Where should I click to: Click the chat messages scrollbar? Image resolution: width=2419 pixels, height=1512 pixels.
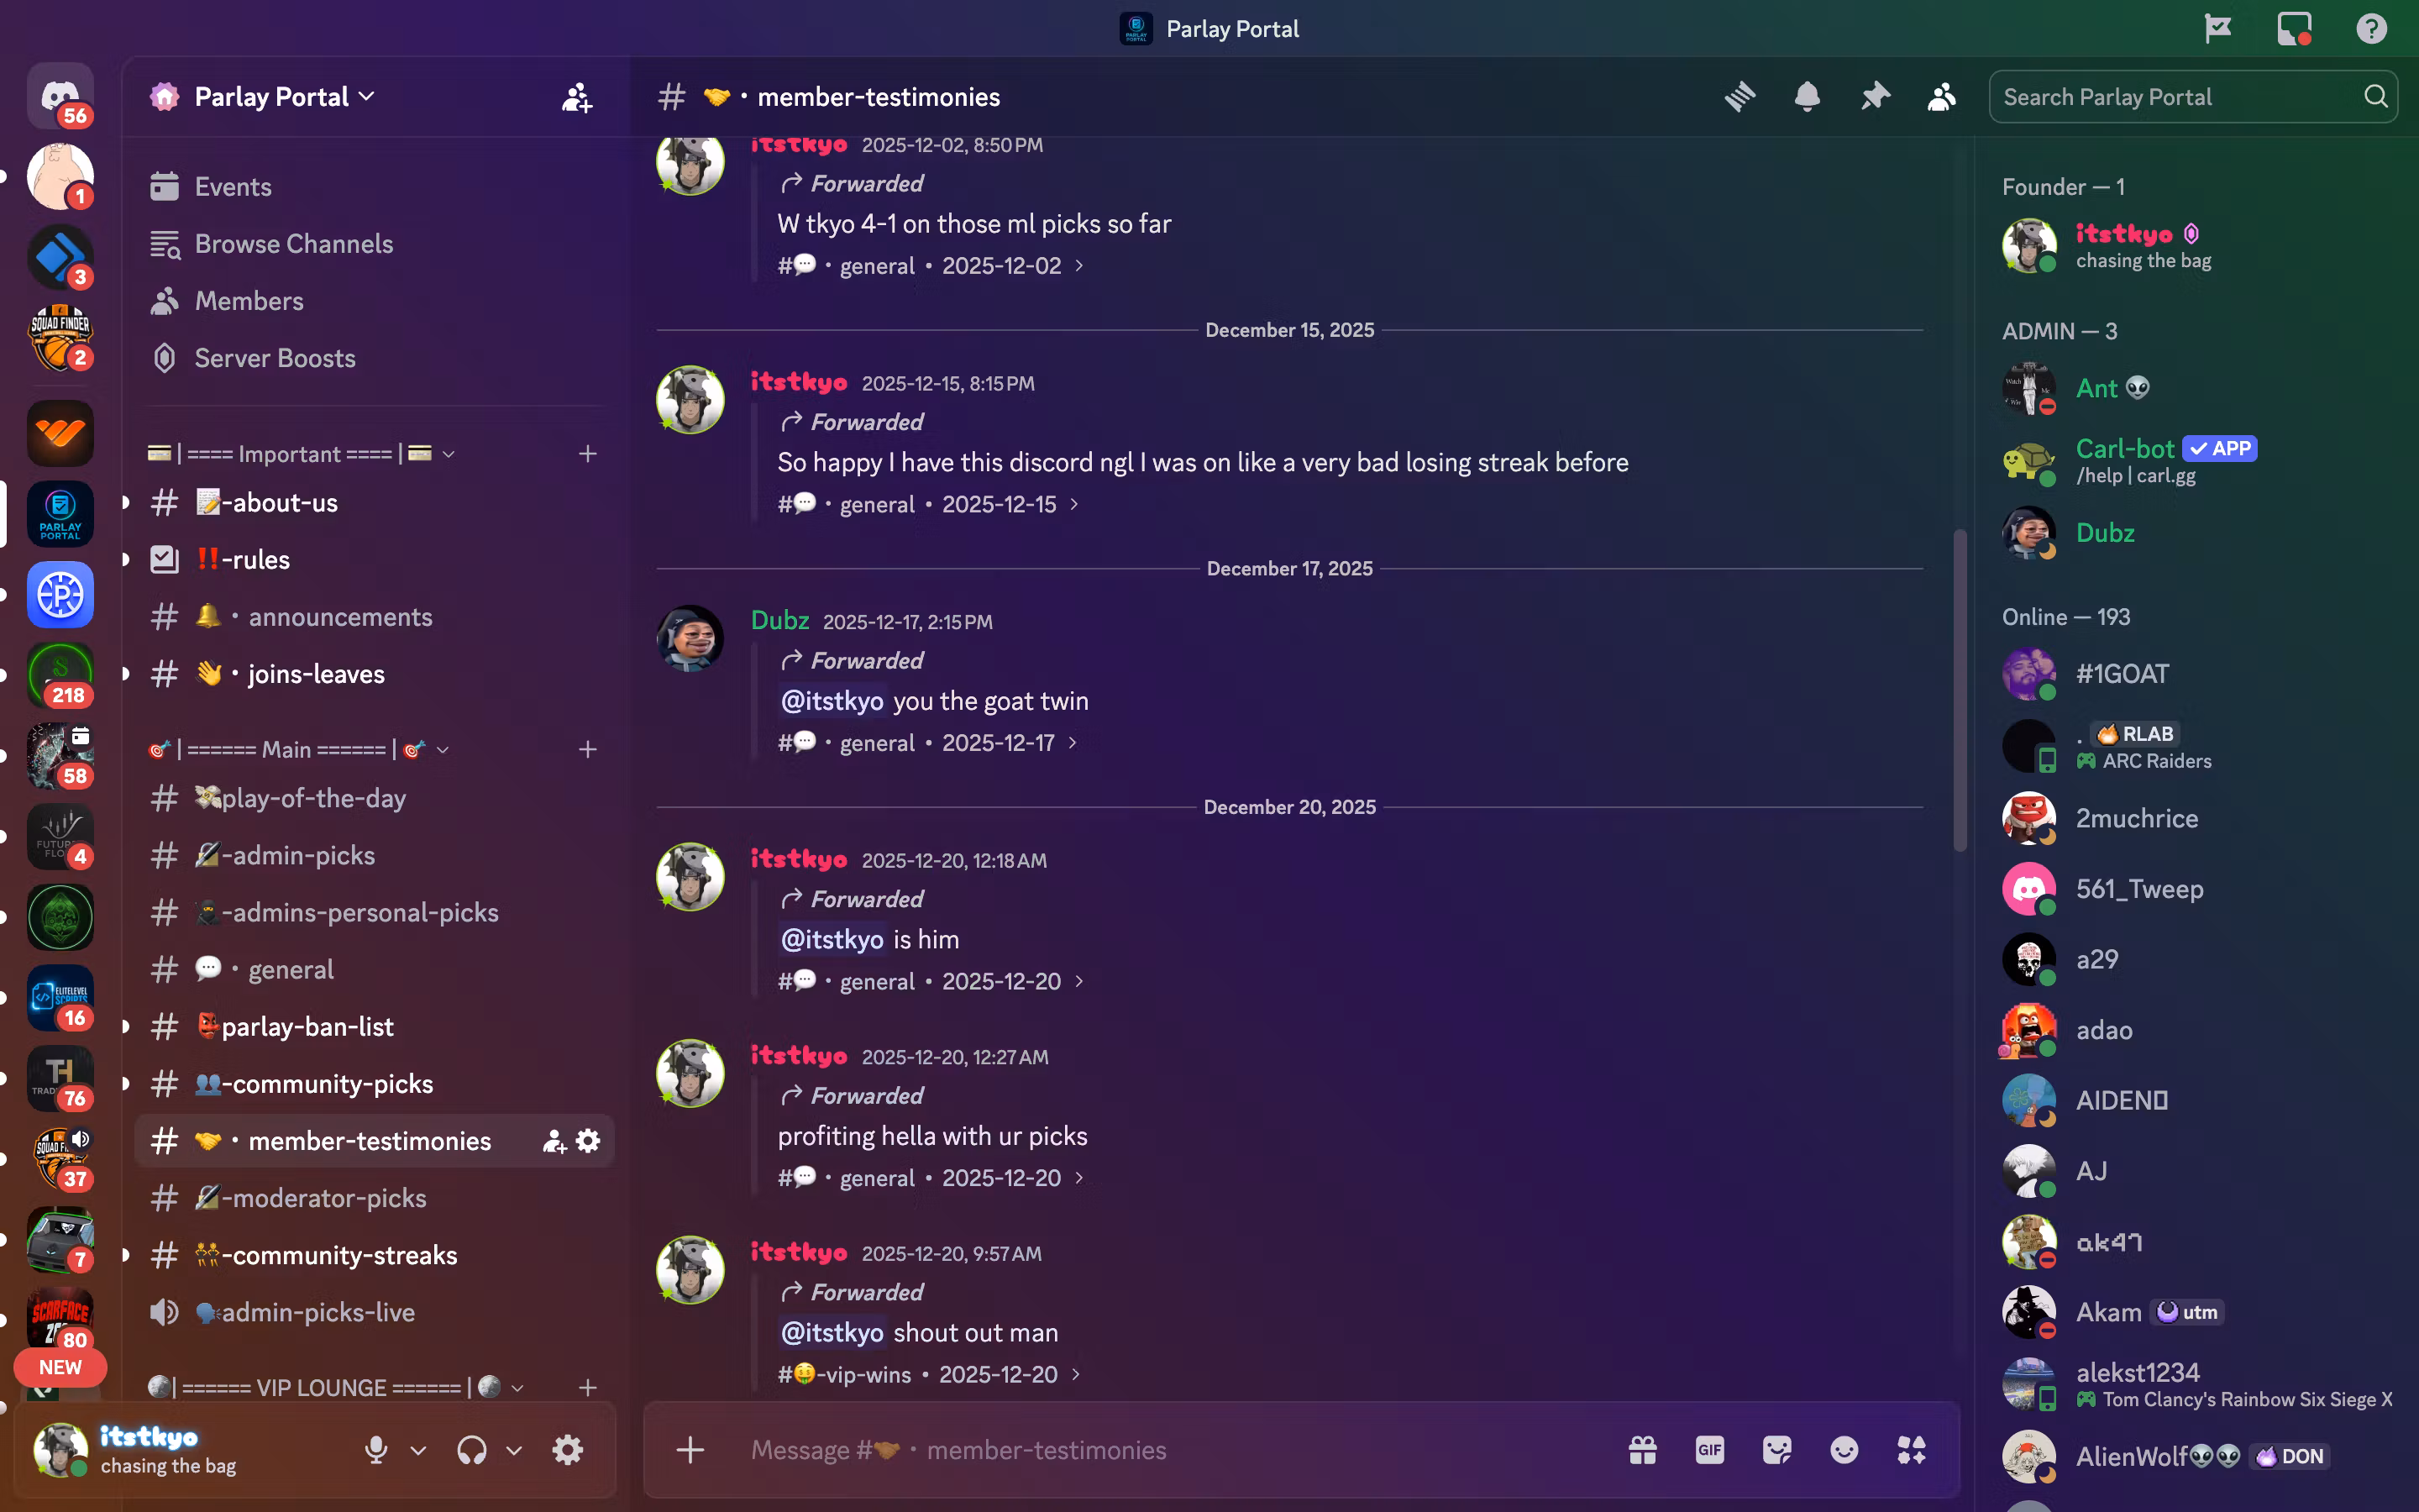1960,690
